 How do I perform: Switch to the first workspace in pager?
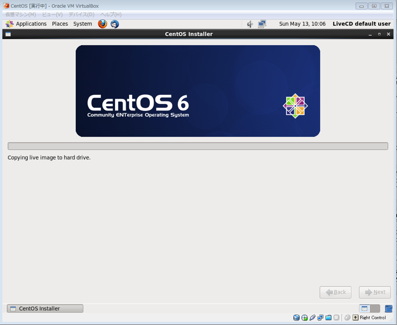364,309
